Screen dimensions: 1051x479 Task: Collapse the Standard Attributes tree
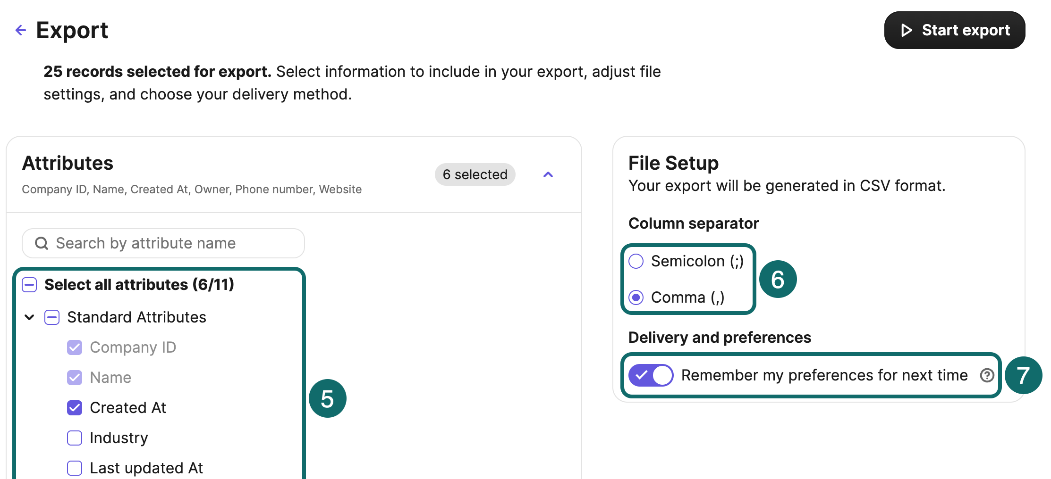[29, 317]
